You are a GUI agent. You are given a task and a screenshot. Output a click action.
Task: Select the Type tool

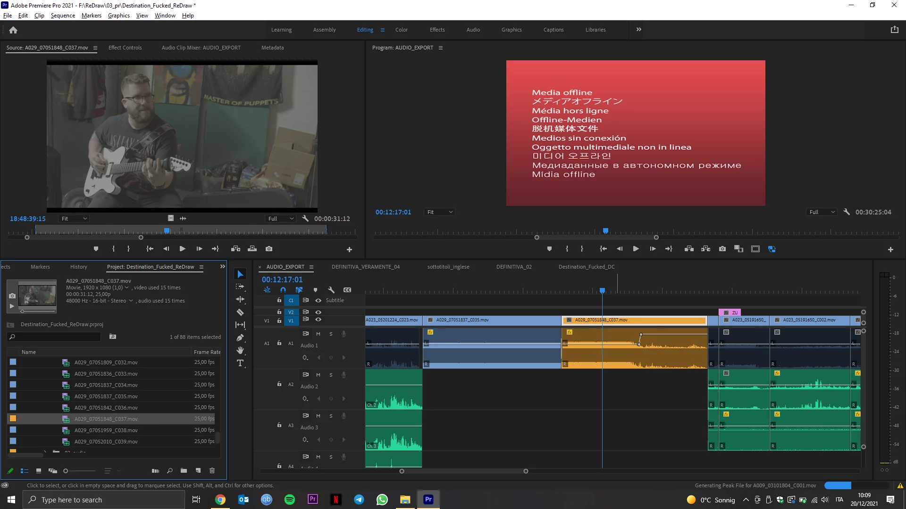point(240,363)
